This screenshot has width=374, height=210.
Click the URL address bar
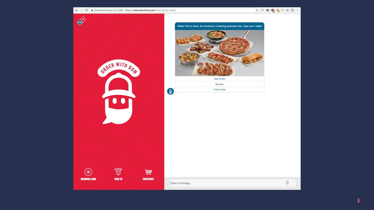(x=174, y=10)
